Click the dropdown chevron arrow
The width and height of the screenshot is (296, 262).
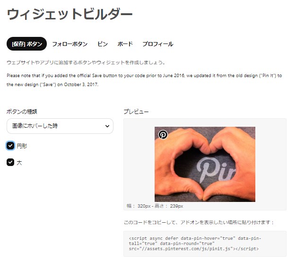(107, 126)
